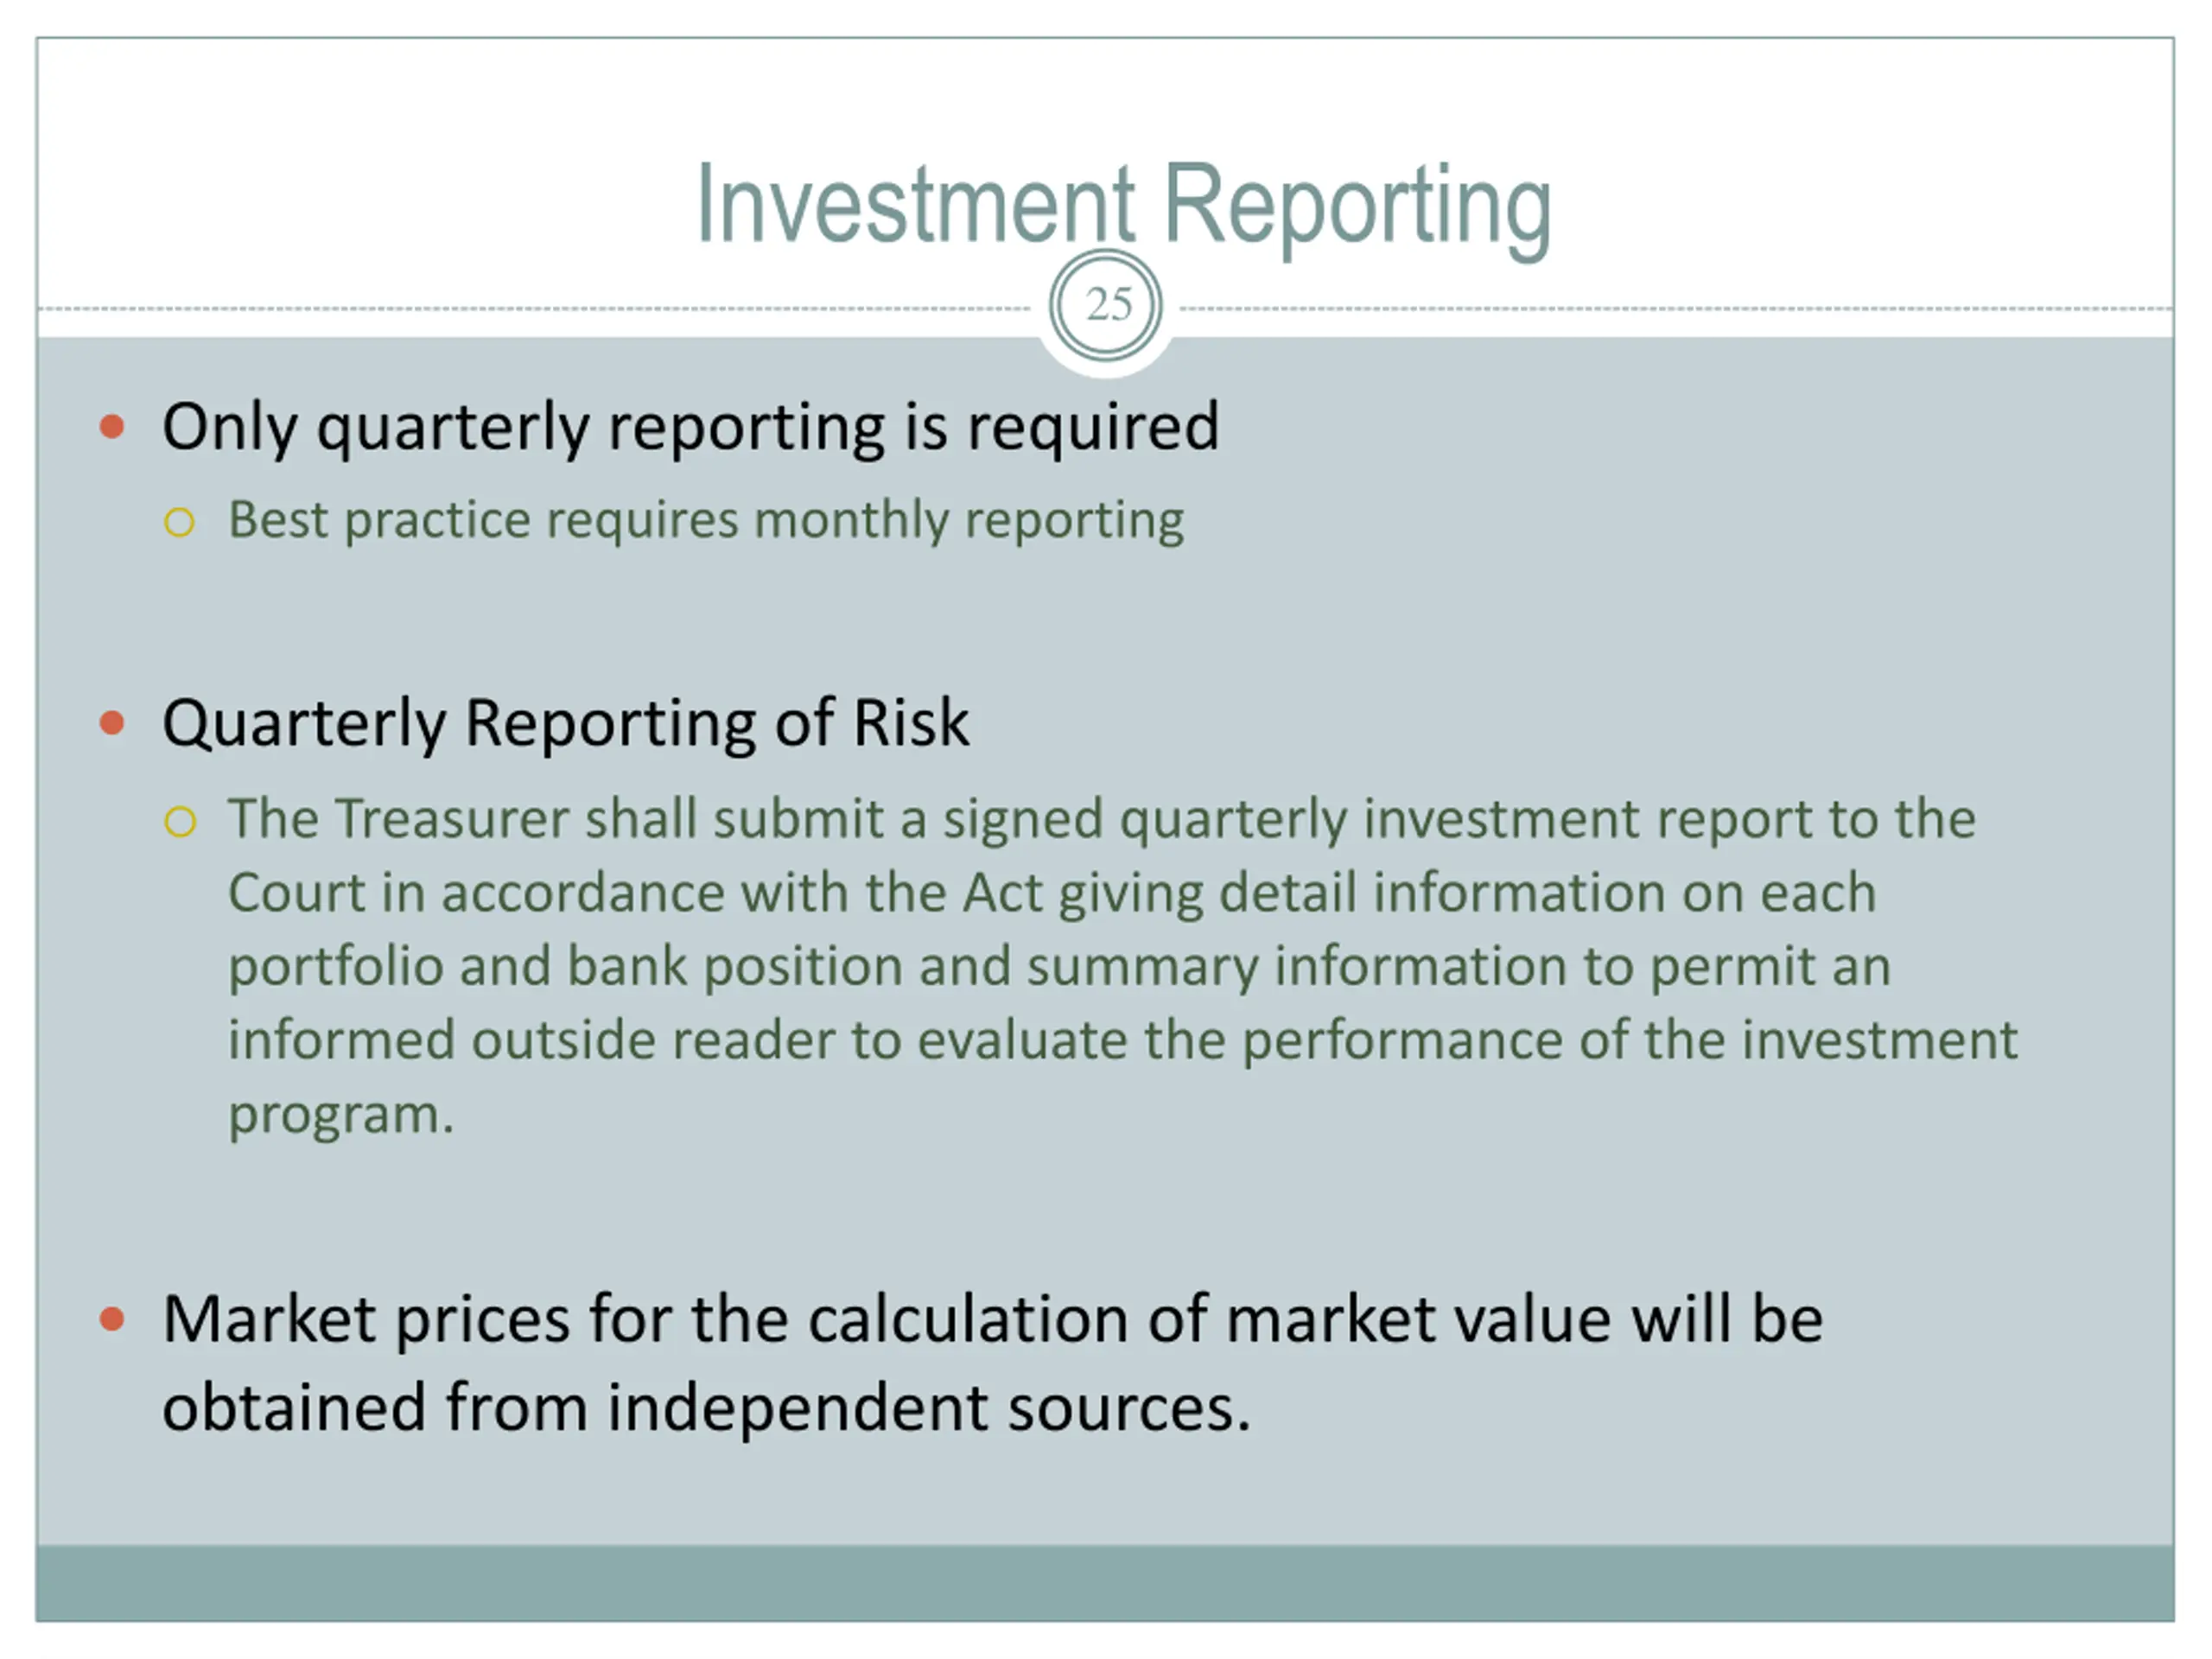Click the 'obtained from independent sources.' line

[706, 1407]
